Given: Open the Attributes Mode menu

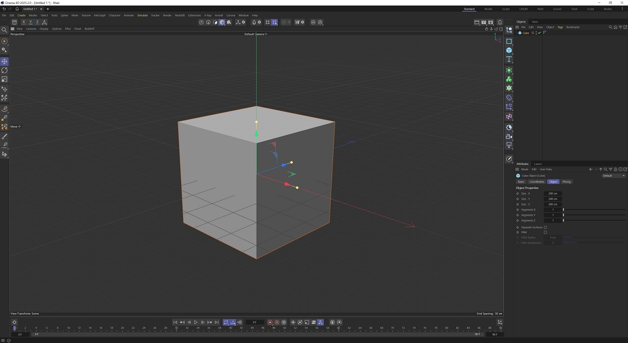Looking at the screenshot, I should (x=524, y=169).
